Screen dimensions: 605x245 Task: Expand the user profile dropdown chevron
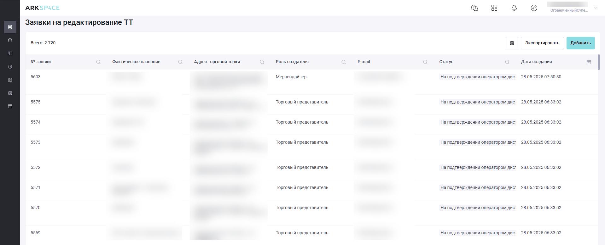coord(596,8)
